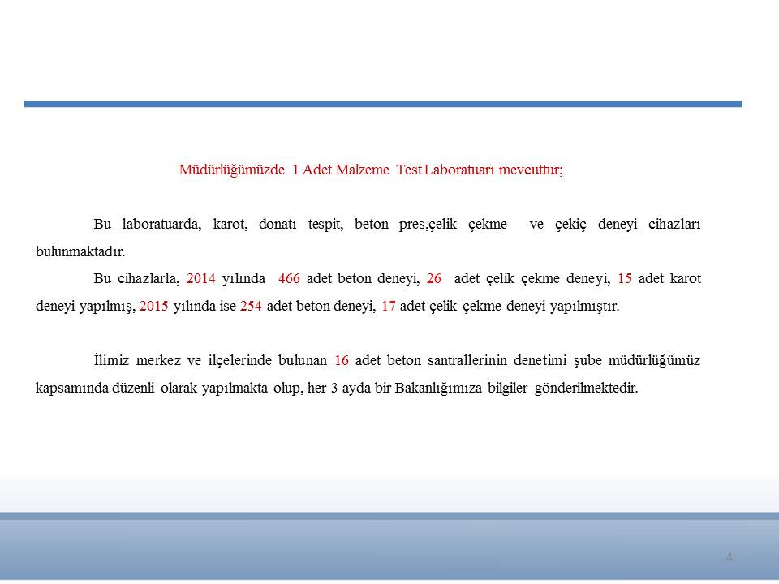The height and width of the screenshot is (584, 779).
Task: Click the red heading 'Müdürlüğümüzde 1 Adet Malzeme Test Laboratuarı mevcuttur;'
Action: 371,170
